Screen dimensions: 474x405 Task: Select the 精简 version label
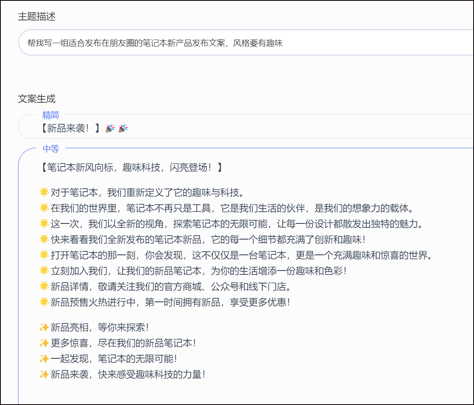point(51,115)
